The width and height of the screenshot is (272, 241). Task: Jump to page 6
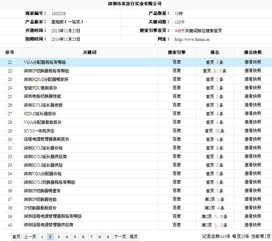(x=83, y=237)
